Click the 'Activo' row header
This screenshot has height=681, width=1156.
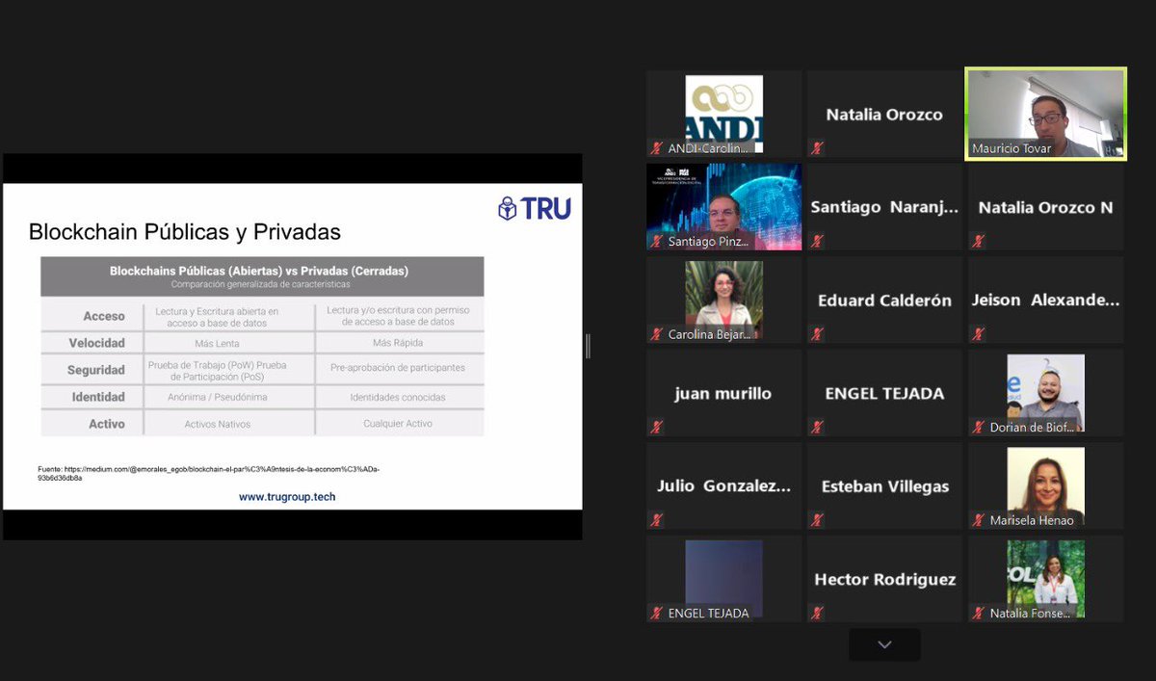pos(107,424)
